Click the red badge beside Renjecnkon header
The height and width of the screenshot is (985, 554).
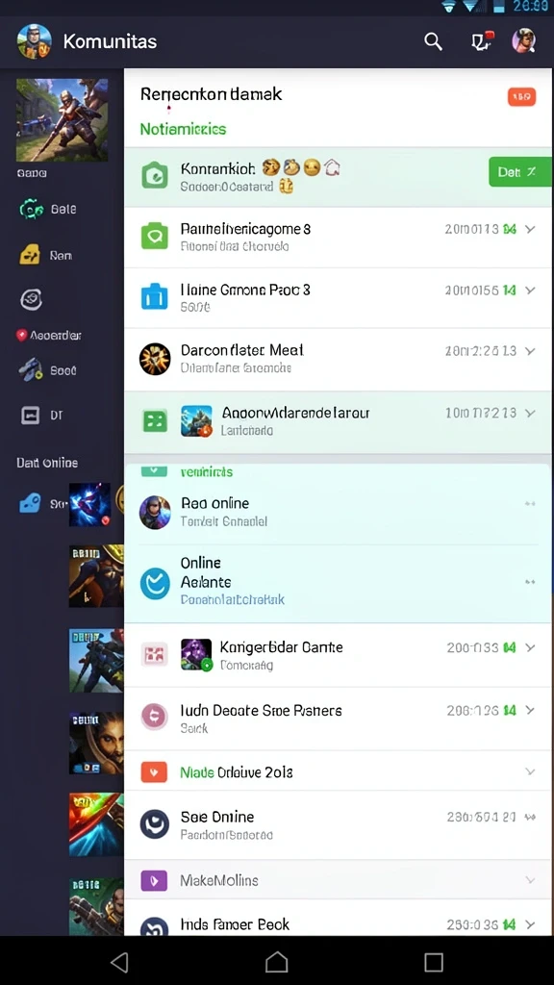[521, 97]
